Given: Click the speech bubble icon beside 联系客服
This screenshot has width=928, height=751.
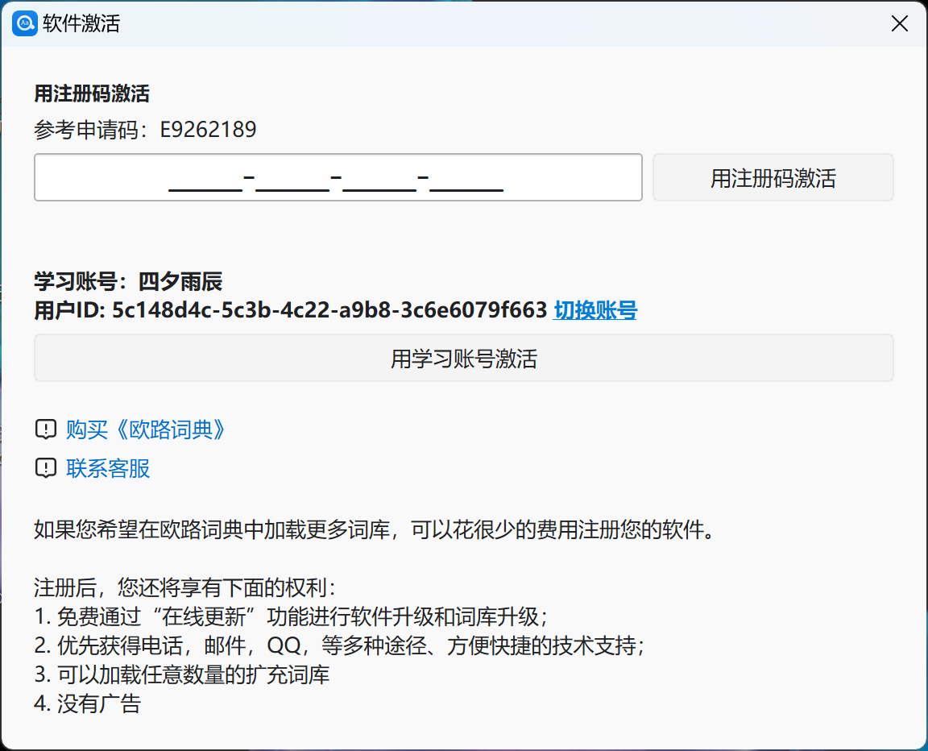Looking at the screenshot, I should coord(46,468).
